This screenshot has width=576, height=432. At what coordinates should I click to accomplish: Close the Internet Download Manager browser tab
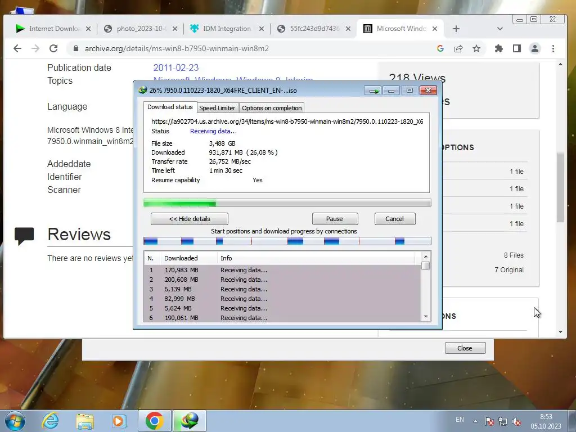88,29
